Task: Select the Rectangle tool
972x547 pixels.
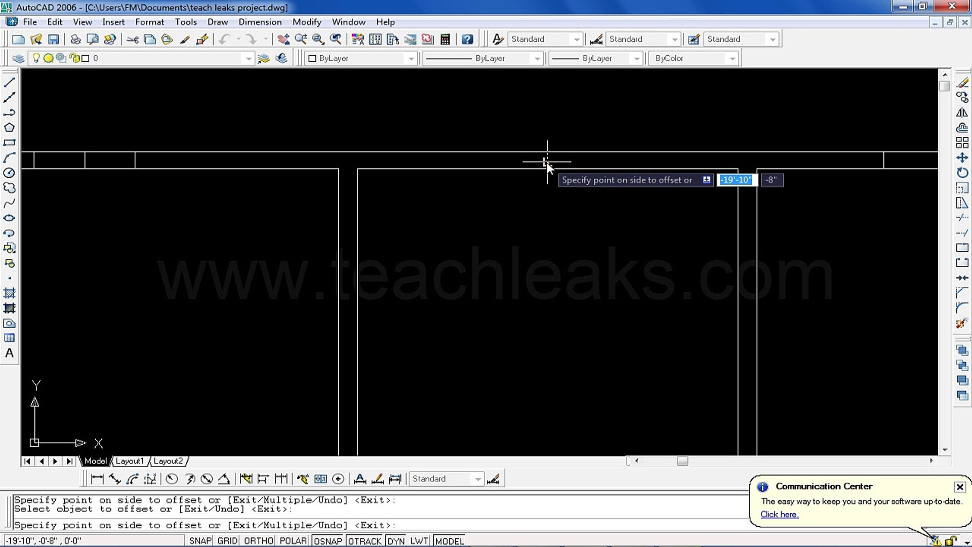Action: click(x=10, y=142)
